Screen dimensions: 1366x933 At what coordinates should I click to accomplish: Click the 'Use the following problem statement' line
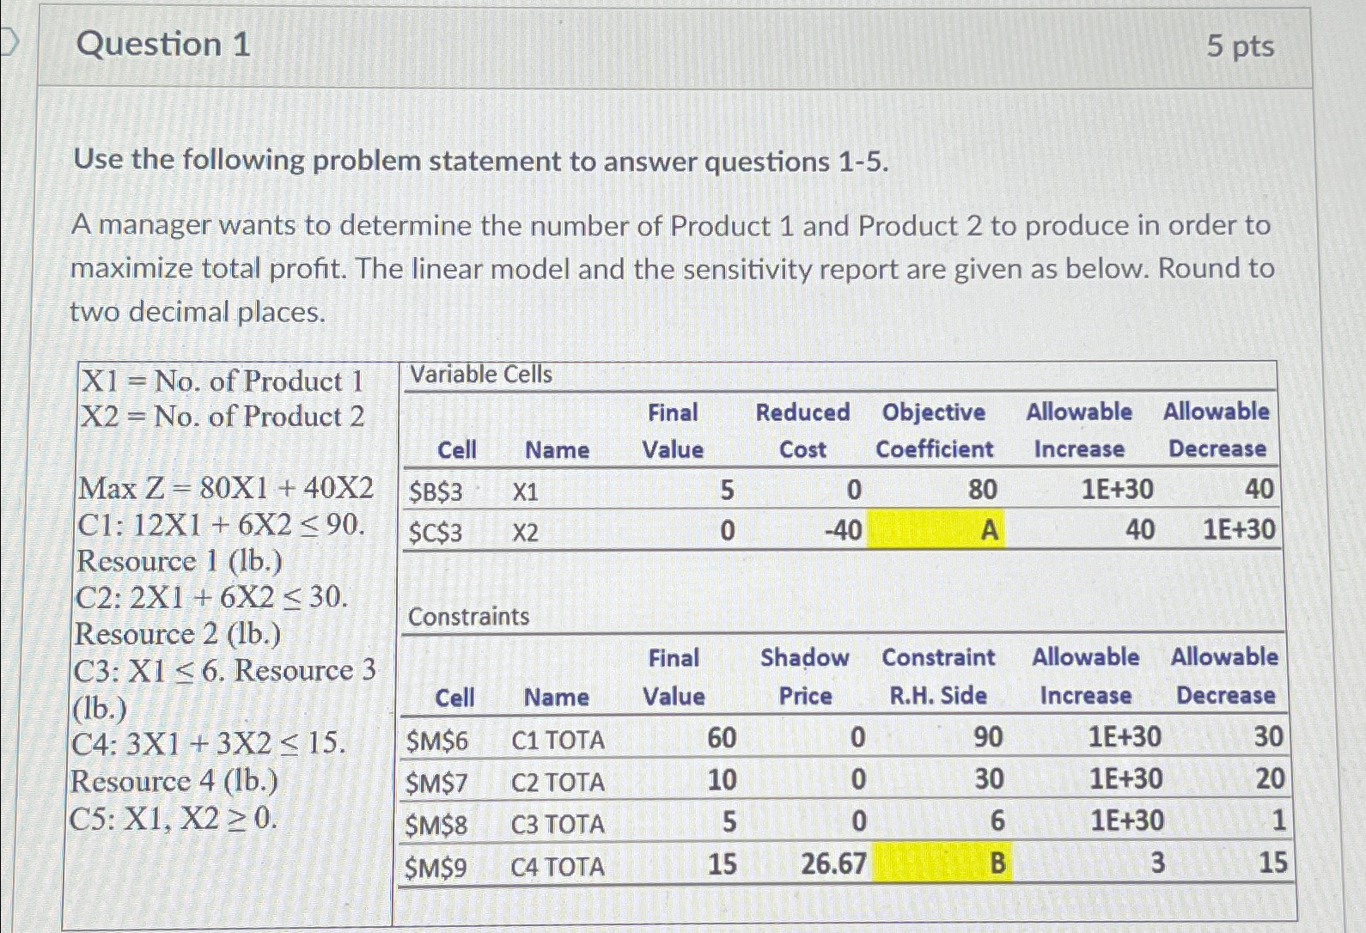tap(481, 162)
